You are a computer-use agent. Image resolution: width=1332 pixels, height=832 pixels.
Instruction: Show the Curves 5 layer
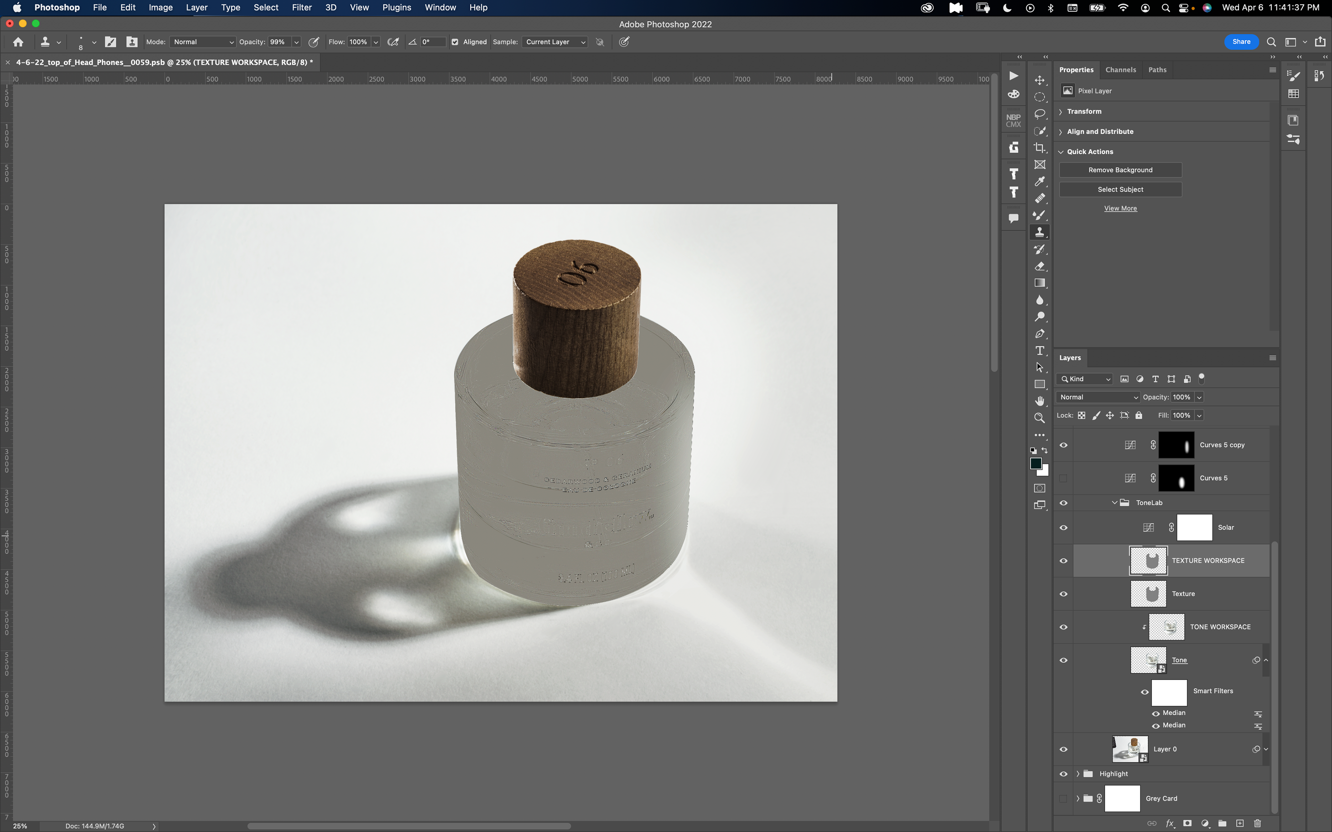tap(1064, 478)
